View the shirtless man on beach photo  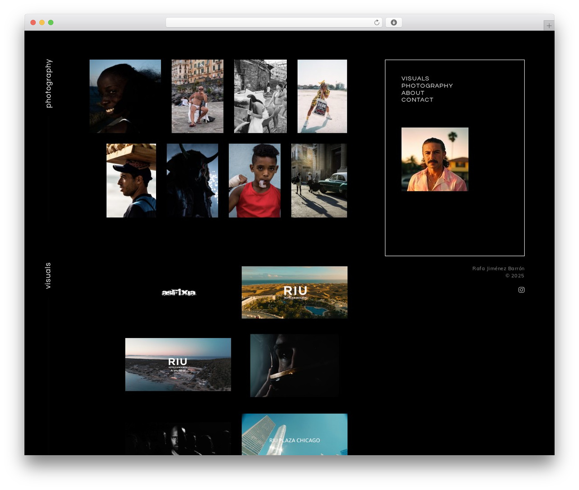pos(197,96)
